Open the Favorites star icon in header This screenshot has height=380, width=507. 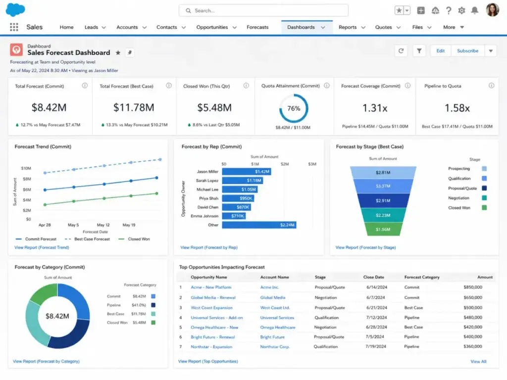[x=399, y=11]
